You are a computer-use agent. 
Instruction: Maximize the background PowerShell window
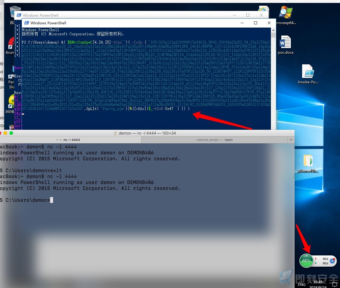click(248, 15)
